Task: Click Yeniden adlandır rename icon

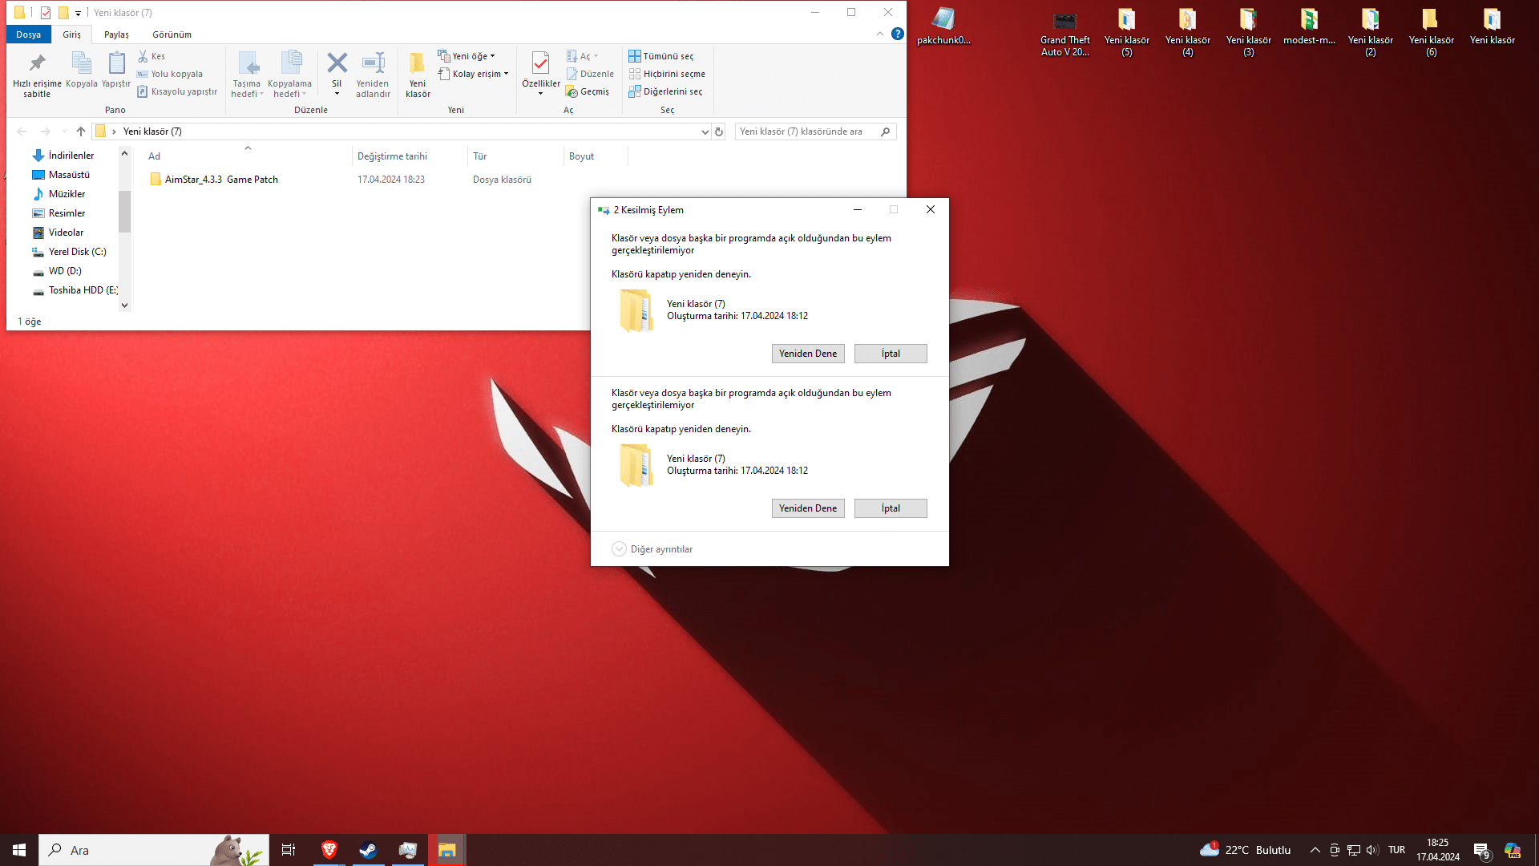Action: tap(373, 75)
